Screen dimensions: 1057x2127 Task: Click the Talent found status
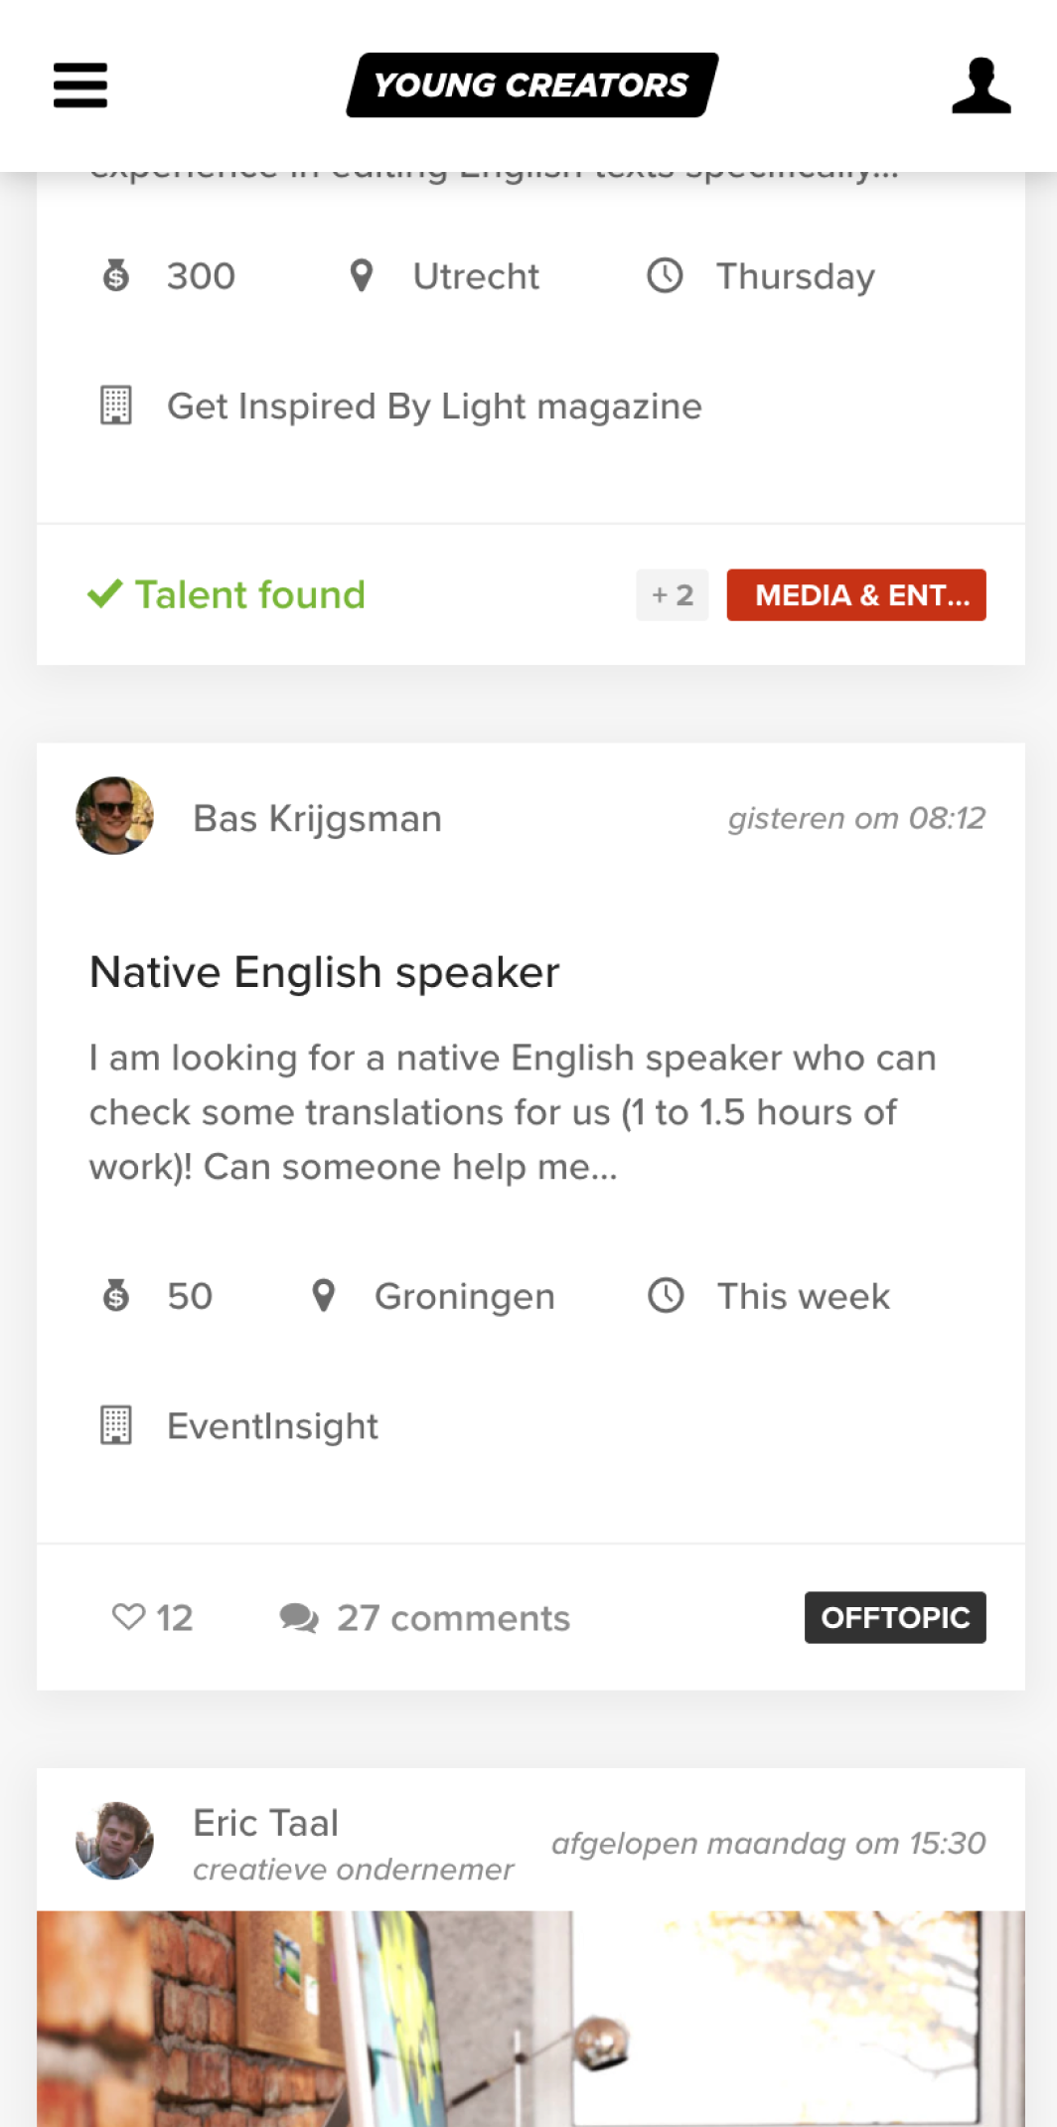tap(226, 594)
